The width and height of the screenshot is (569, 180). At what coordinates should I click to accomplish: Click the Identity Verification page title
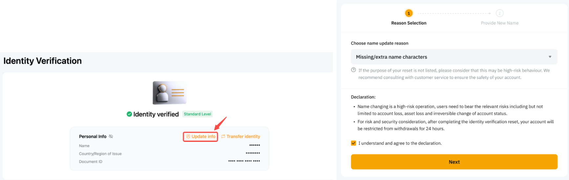[43, 61]
